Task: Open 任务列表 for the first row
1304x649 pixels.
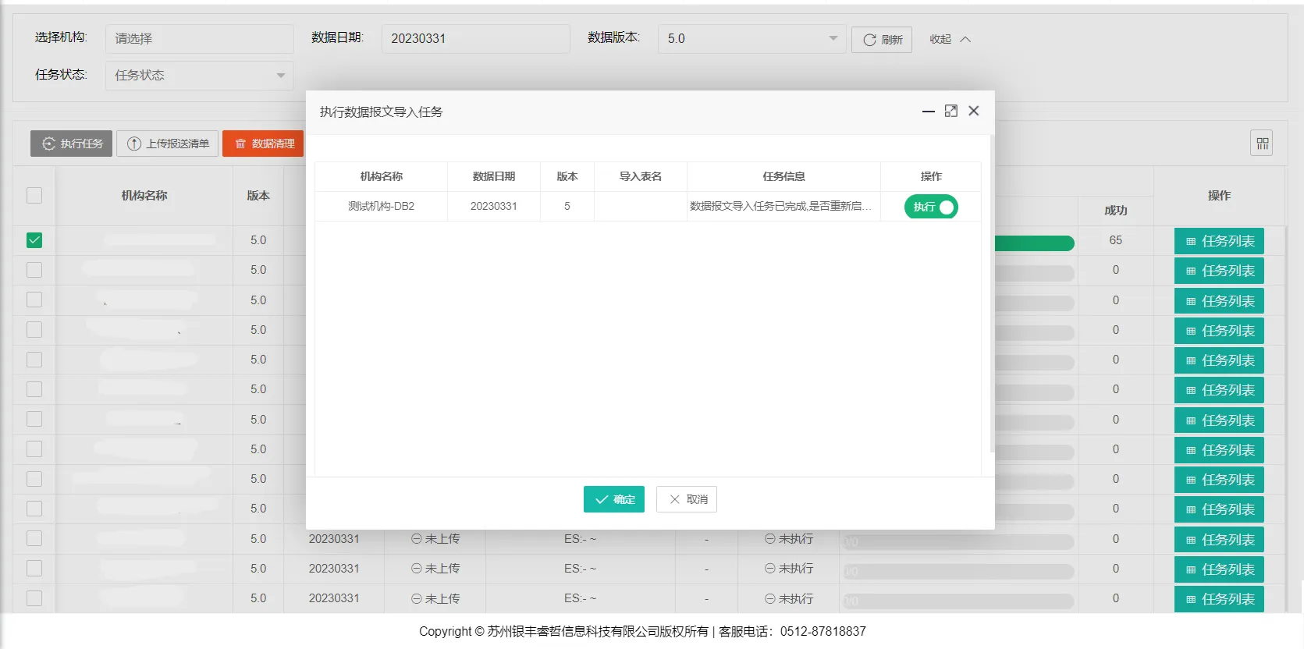Action: click(x=1219, y=241)
